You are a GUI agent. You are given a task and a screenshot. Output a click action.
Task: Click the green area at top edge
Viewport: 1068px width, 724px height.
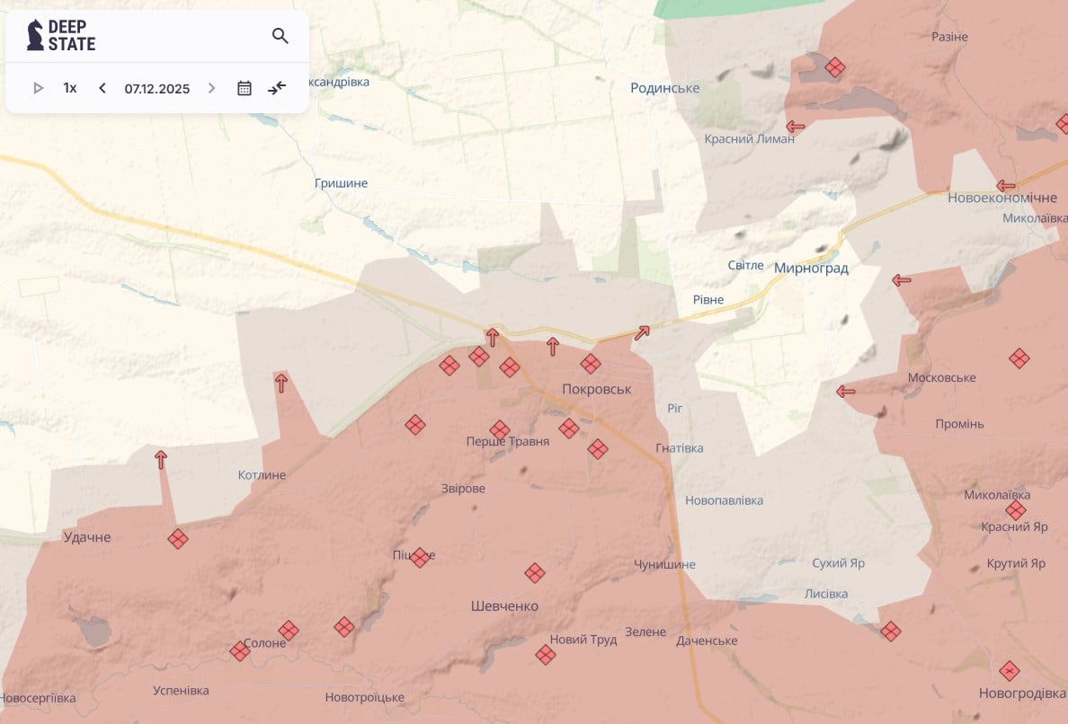737,8
